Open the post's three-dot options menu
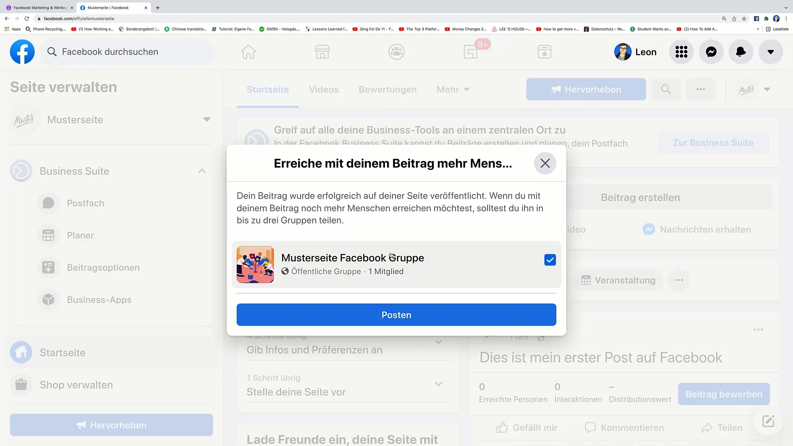The image size is (793, 446). (758, 330)
